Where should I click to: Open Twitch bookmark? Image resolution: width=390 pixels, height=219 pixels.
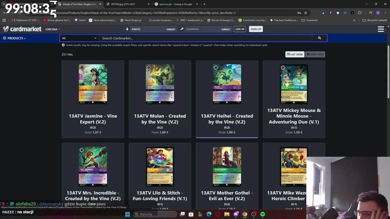[80, 20]
